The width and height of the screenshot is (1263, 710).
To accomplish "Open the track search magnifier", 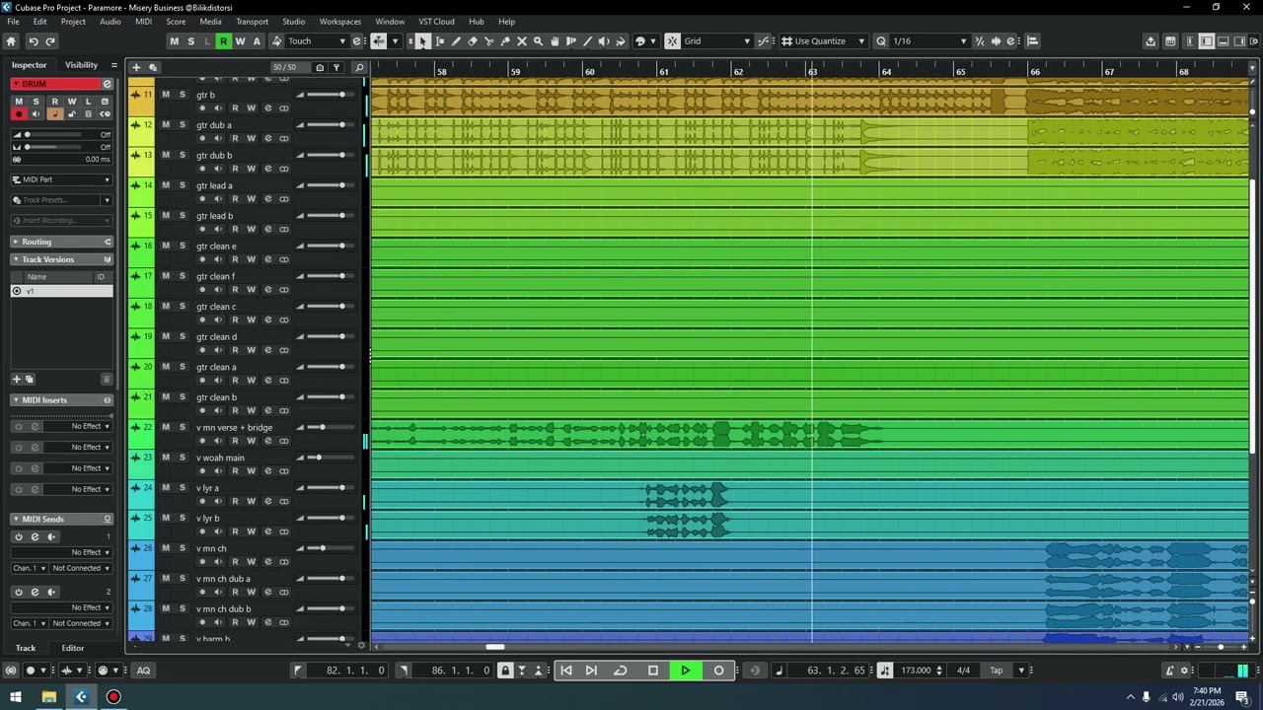I will (x=359, y=67).
